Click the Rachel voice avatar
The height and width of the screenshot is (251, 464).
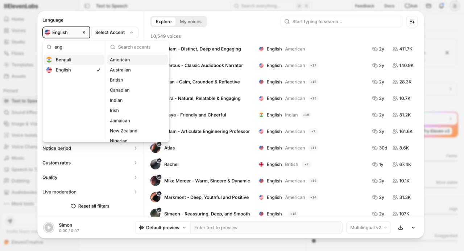click(x=156, y=164)
